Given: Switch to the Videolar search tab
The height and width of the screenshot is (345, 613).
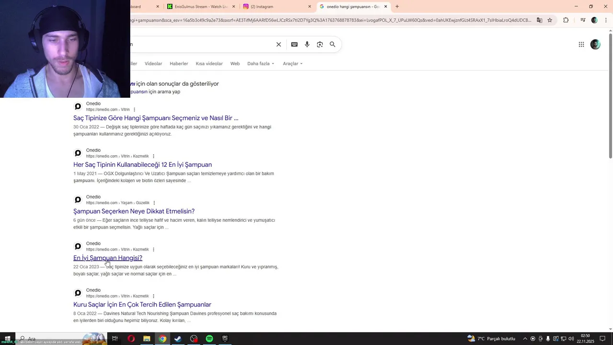Looking at the screenshot, I should pos(153,64).
